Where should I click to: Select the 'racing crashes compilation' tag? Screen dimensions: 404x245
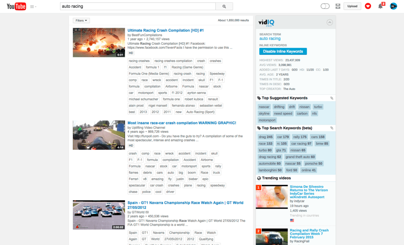click(x=173, y=61)
